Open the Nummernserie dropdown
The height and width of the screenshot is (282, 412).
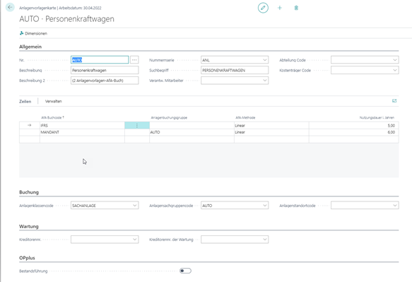[x=264, y=60]
